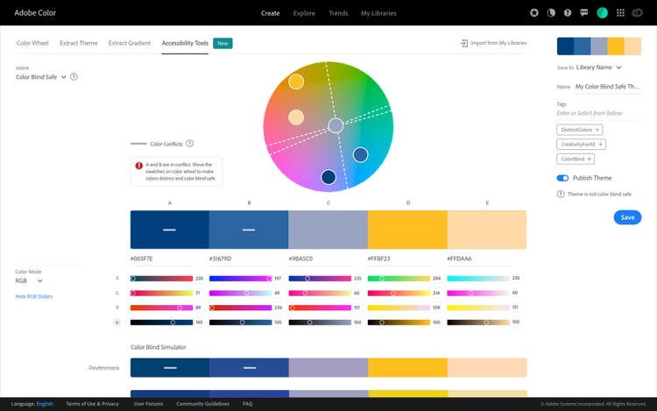Click Hide RGB Sliders link
This screenshot has height=411, width=657.
pyautogui.click(x=34, y=296)
